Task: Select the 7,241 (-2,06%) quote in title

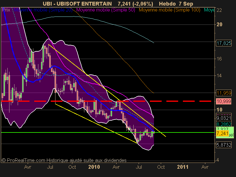Action: (135, 4)
